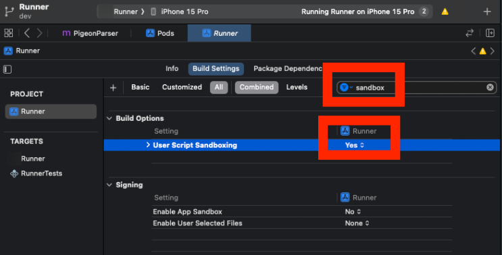Open the User Script Sandboxing Yes dropdown
502x255 pixels.
coord(355,146)
